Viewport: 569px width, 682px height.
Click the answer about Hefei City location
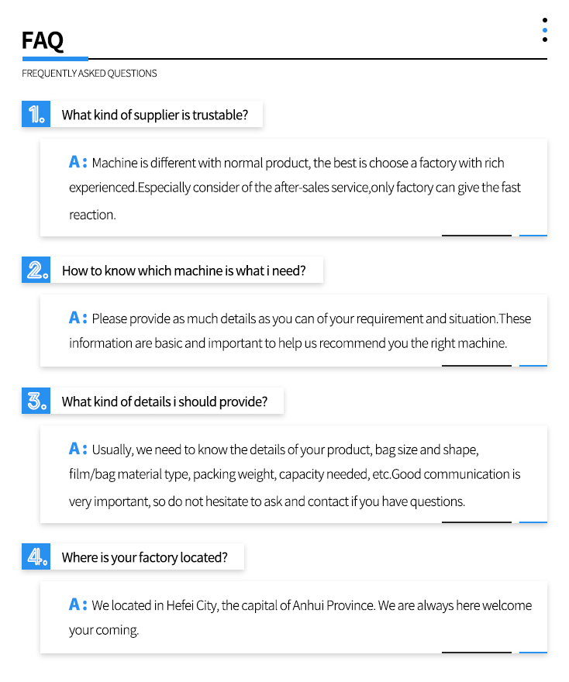click(300, 617)
